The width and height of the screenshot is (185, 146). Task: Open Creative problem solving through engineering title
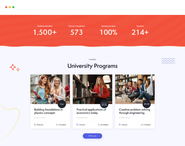[134, 111]
